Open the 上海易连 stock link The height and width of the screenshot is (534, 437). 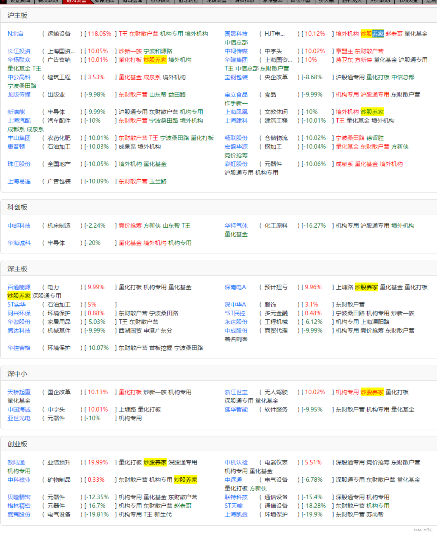pos(19,181)
